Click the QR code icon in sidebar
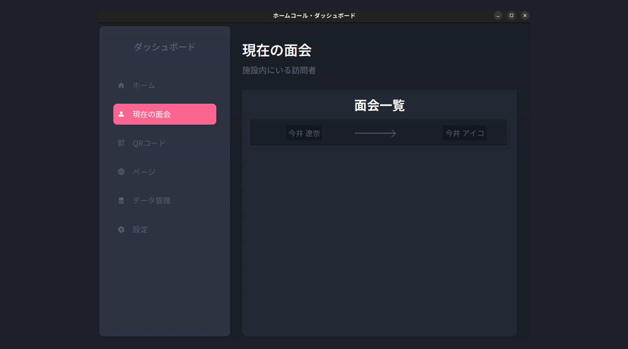 click(x=121, y=143)
